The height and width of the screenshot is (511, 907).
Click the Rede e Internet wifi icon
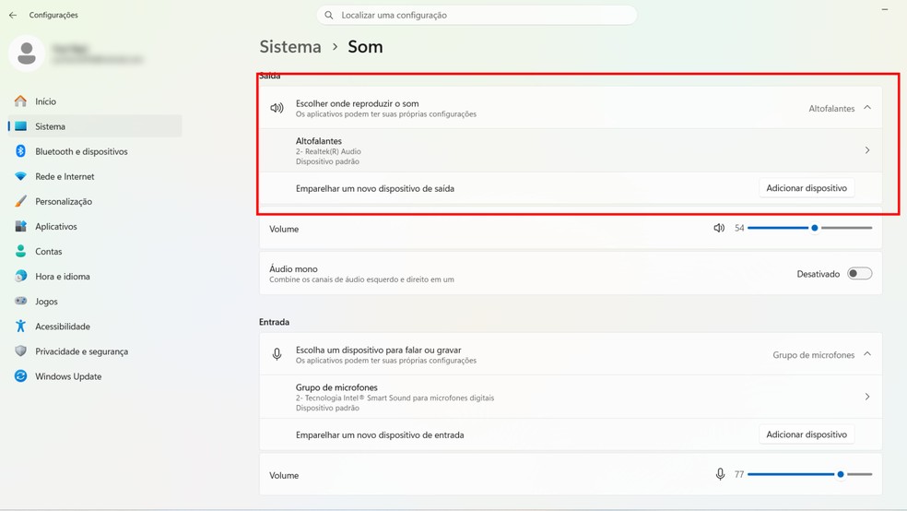tap(21, 176)
